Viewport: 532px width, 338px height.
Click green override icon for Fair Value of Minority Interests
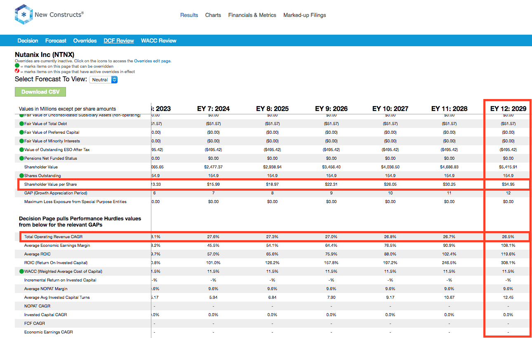pos(21,141)
